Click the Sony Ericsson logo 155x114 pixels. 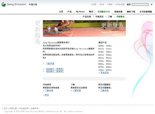point(14,4)
